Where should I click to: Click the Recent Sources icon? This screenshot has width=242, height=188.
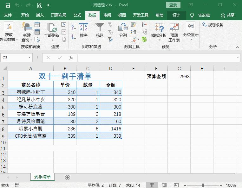pos(37,40)
